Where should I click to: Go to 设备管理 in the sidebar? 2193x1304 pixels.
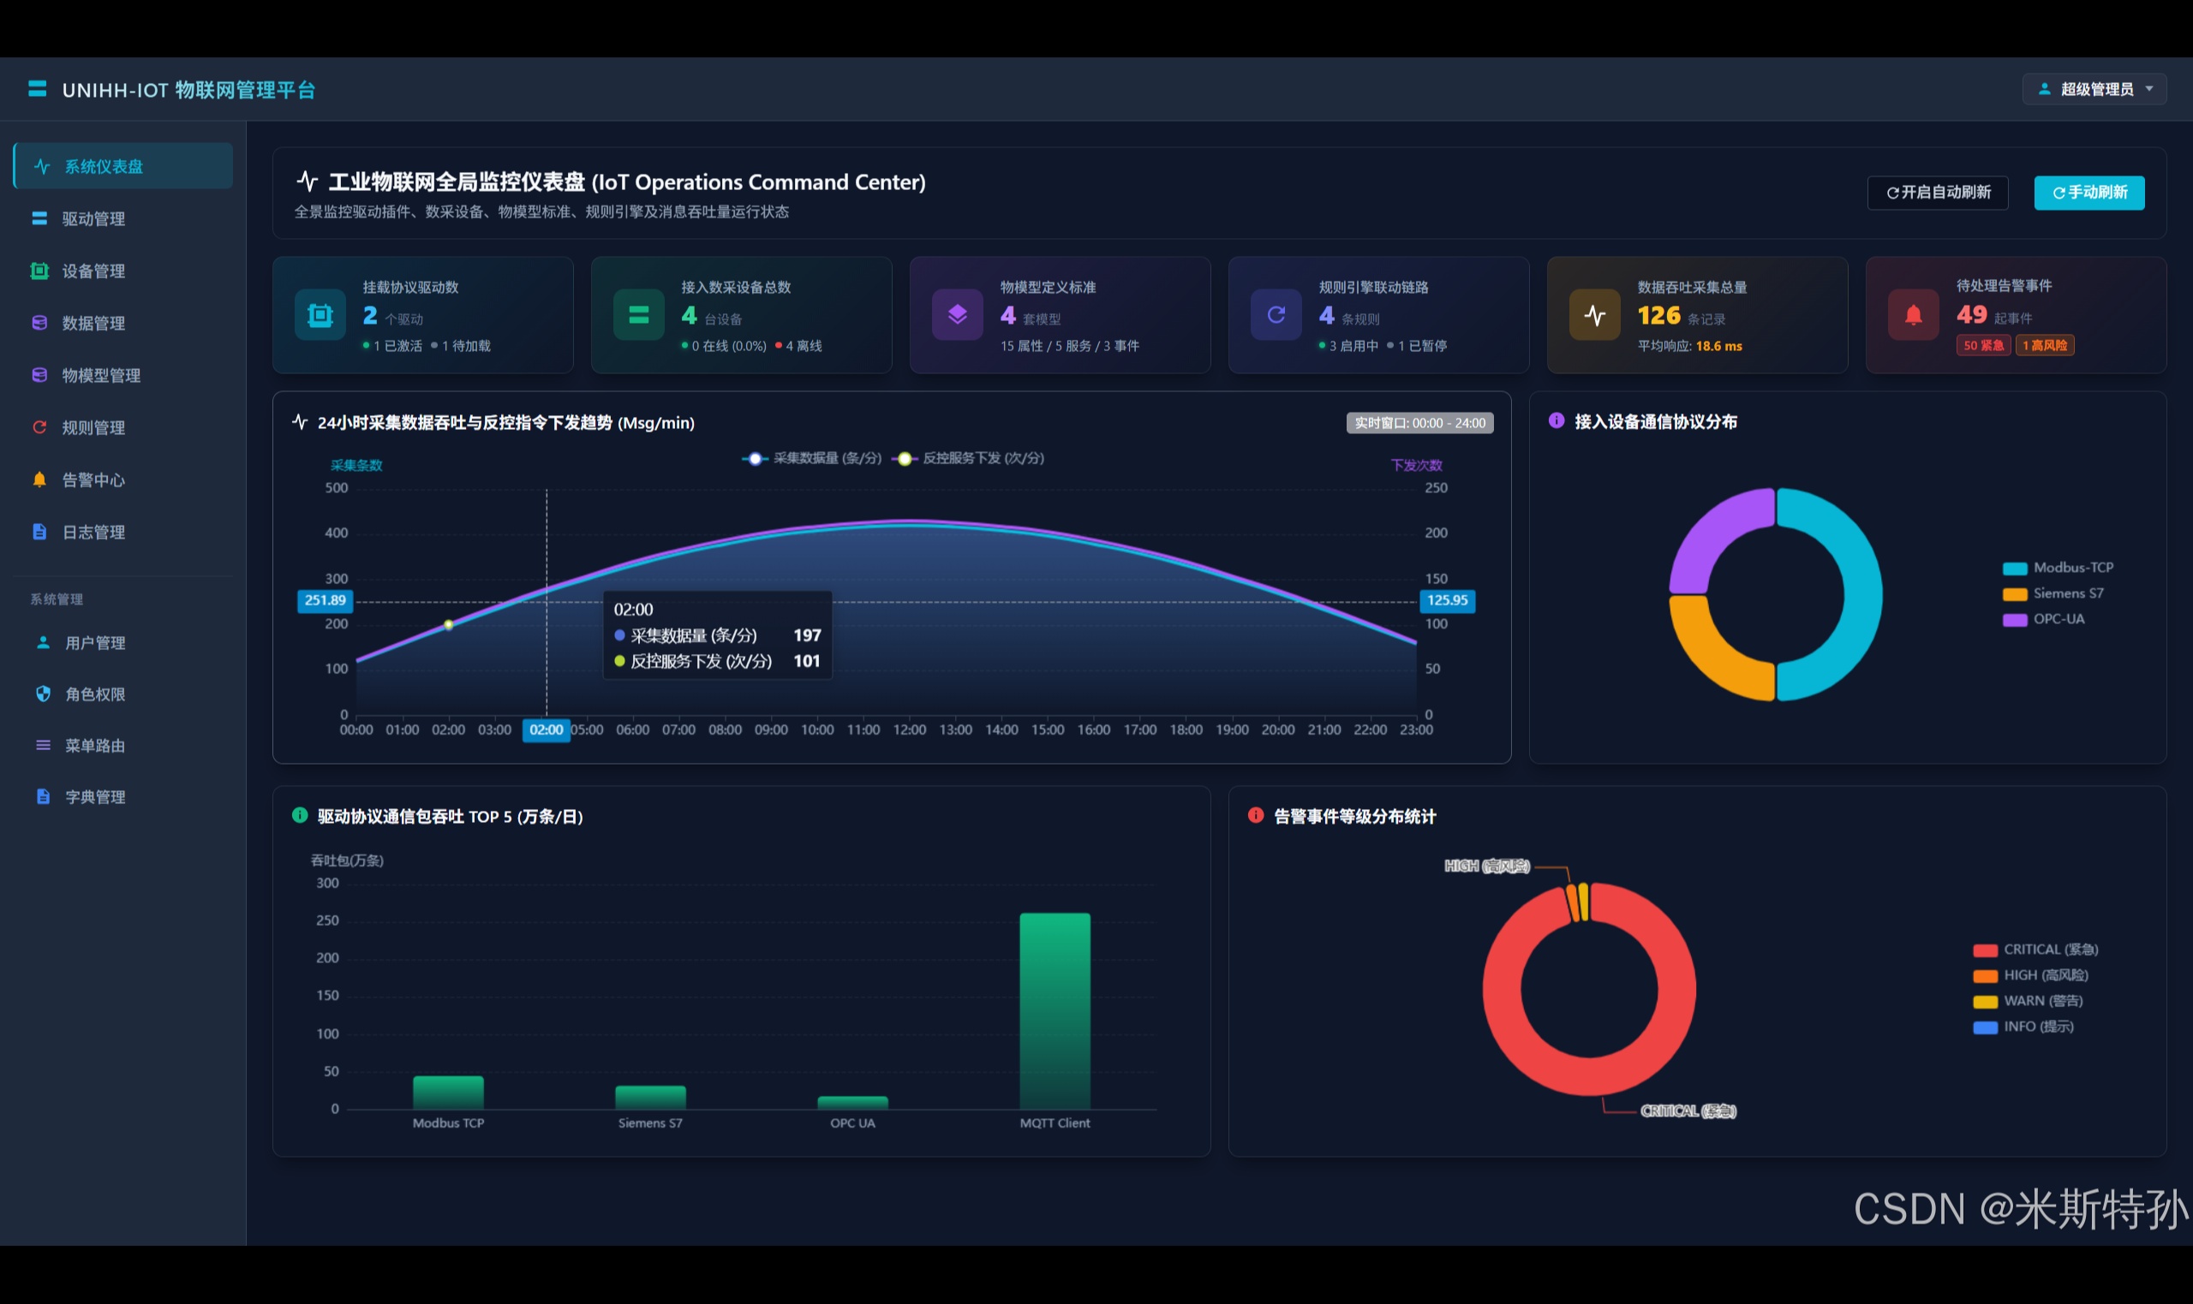[123, 271]
